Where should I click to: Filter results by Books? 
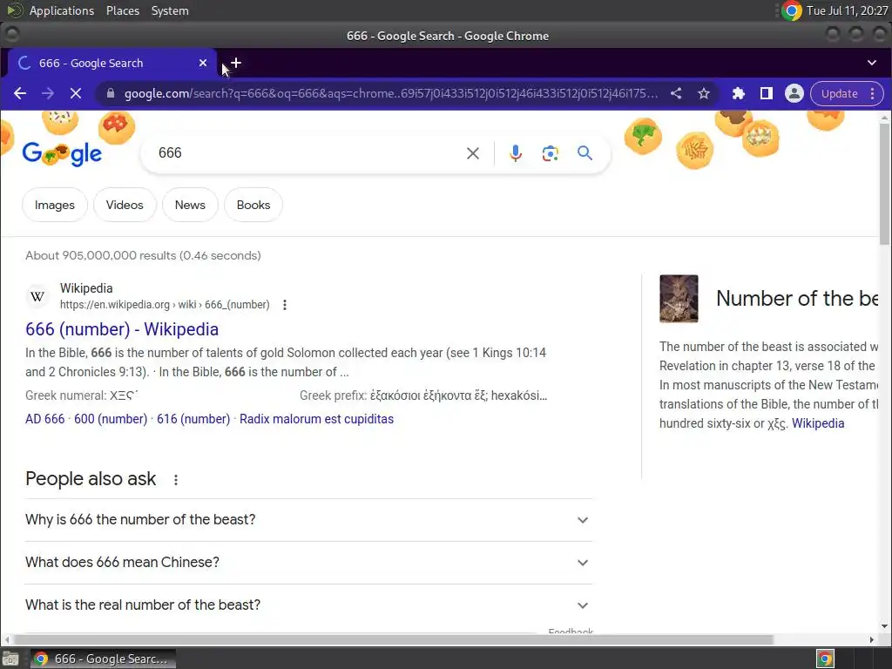(253, 205)
